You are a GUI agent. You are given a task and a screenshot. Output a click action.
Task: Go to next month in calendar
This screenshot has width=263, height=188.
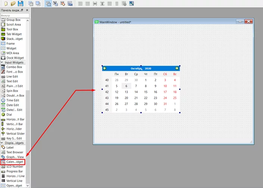(177, 68)
